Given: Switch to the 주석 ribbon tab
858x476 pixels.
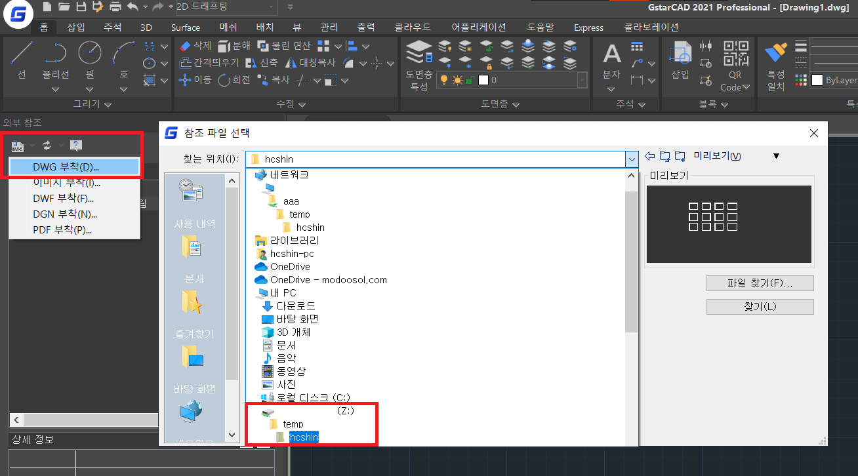Looking at the screenshot, I should 113,28.
